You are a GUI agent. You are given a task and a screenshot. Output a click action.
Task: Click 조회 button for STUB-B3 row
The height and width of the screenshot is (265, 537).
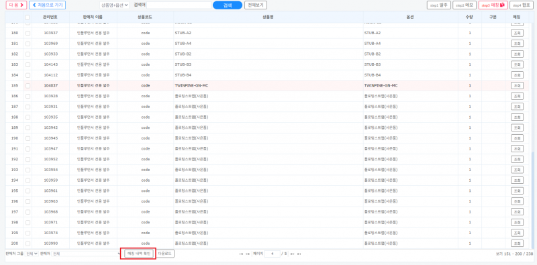(517, 64)
